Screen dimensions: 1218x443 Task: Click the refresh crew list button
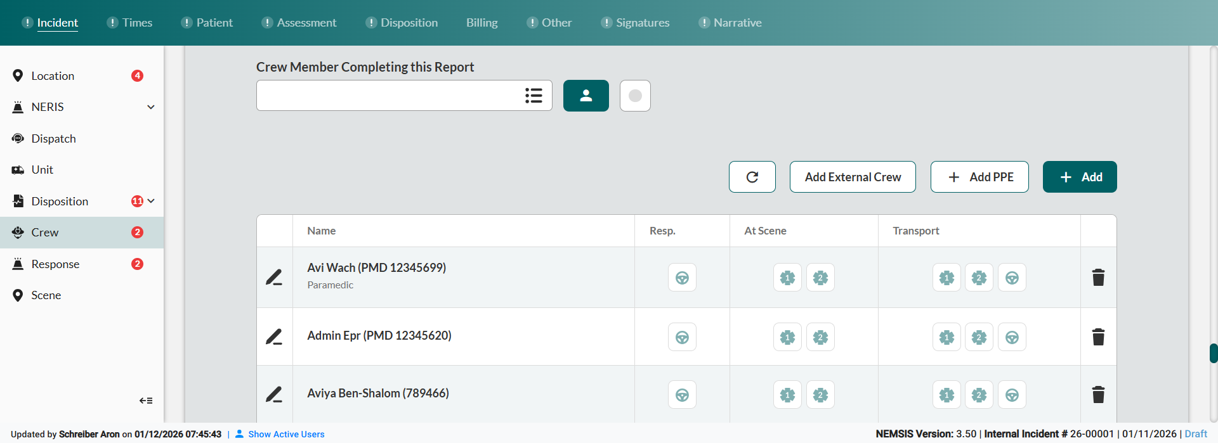(752, 177)
